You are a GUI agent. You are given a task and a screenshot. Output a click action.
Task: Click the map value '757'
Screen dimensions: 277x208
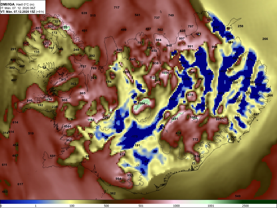coord(83,67)
